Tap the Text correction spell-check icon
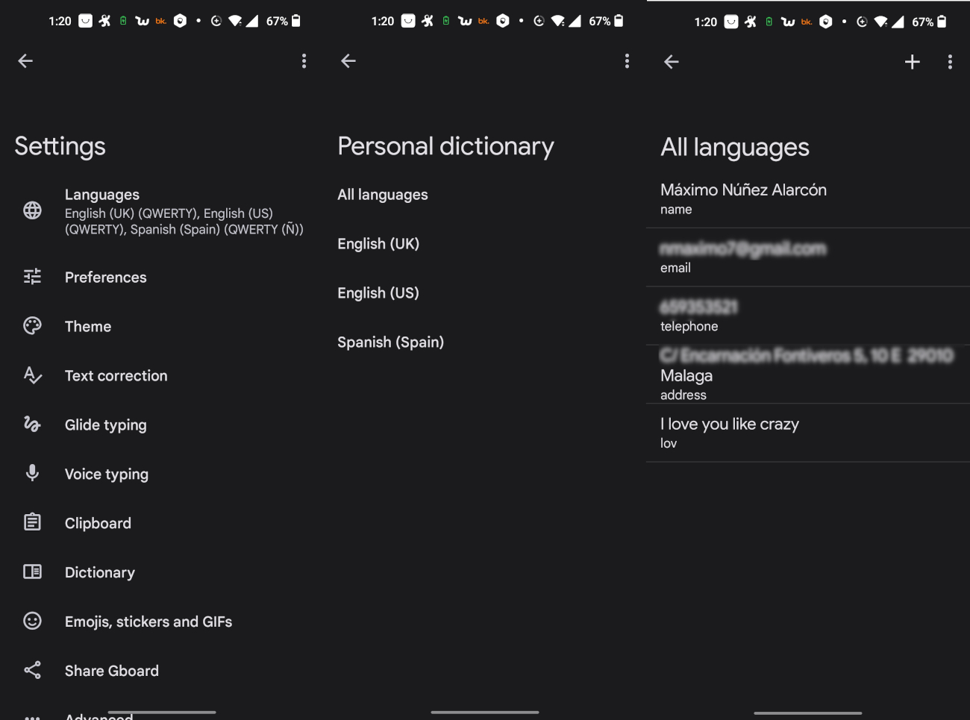 tap(32, 375)
